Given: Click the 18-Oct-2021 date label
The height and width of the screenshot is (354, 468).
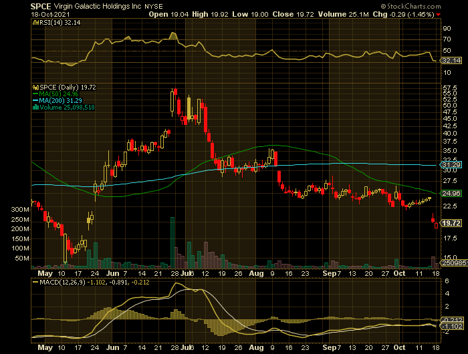Looking at the screenshot, I should (x=50, y=14).
